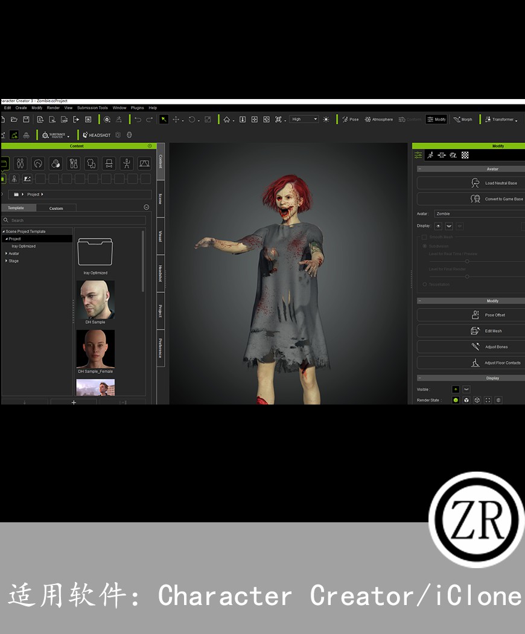
Task: Select the DH Sample_Female thumbnail
Action: 95,349
